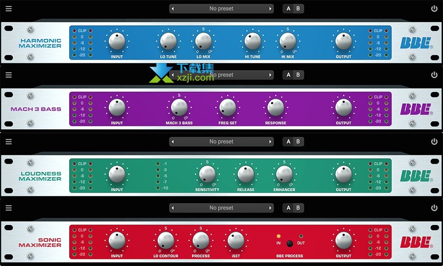Image resolution: width=443 pixels, height=266 pixels.
Task: Click the FREQ SET knob
Action: pyautogui.click(x=227, y=107)
